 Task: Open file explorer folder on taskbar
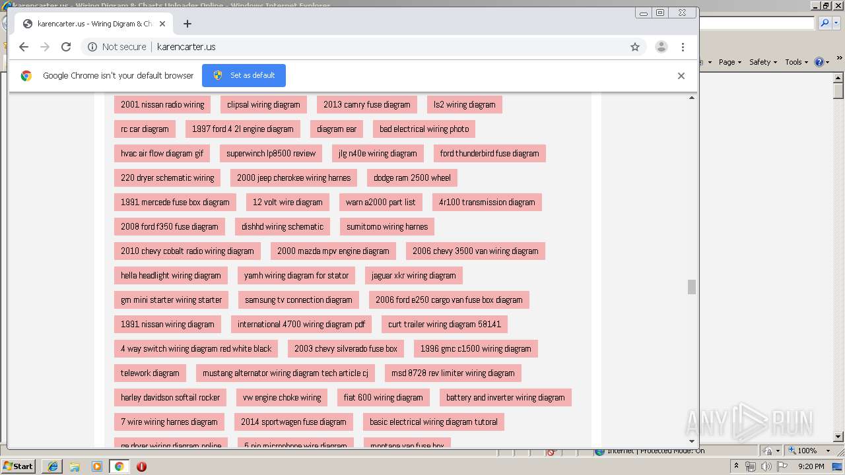point(75,466)
